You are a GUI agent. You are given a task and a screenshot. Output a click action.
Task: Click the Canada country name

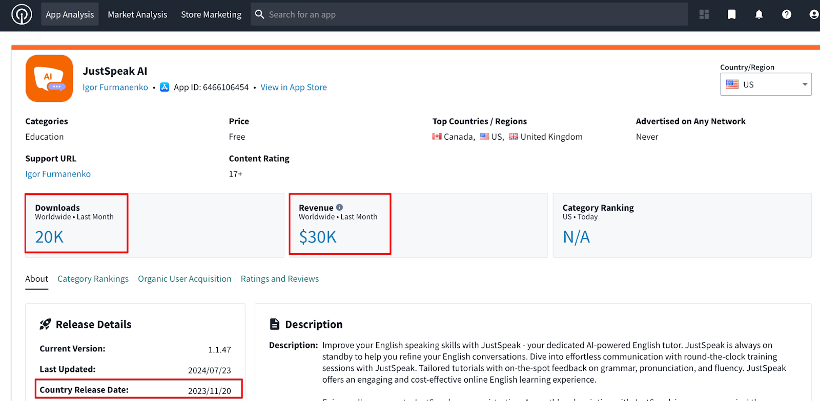(x=459, y=137)
